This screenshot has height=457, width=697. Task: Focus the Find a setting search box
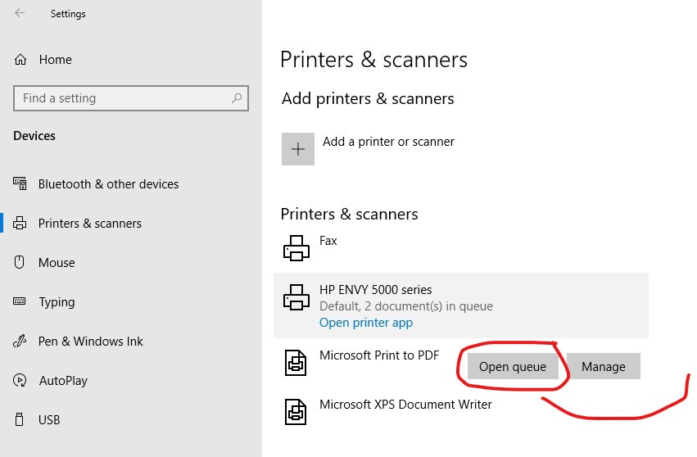pos(131,98)
